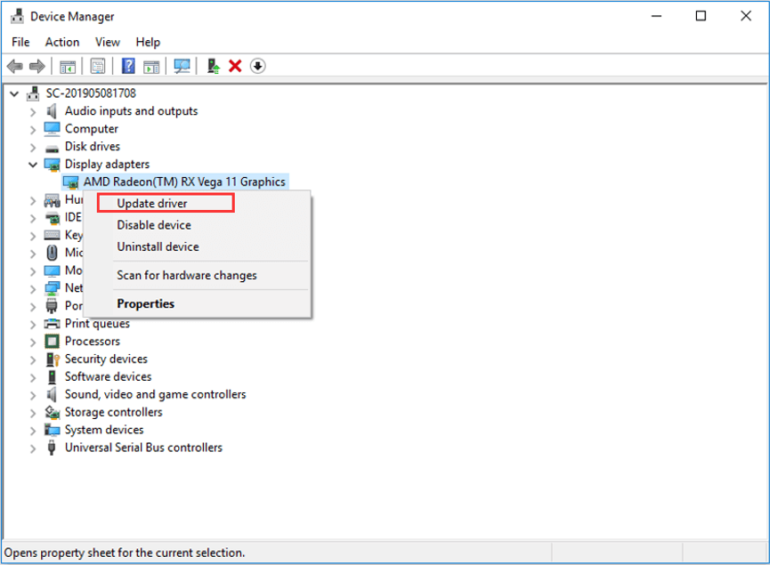Image resolution: width=770 pixels, height=565 pixels.
Task: Click Scan for hardware changes monitor icon
Action: (182, 66)
